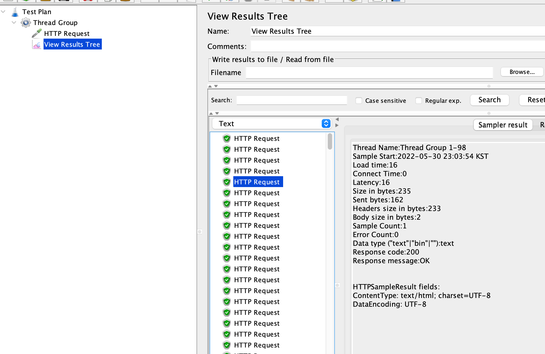Click into the Search text field

(x=292, y=100)
